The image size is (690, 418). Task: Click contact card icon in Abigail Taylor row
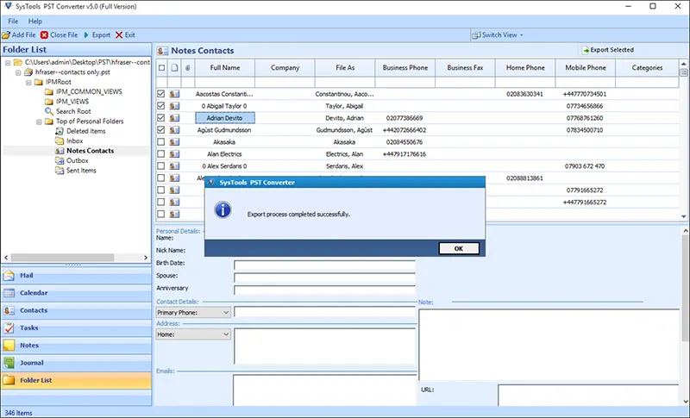pyautogui.click(x=175, y=105)
